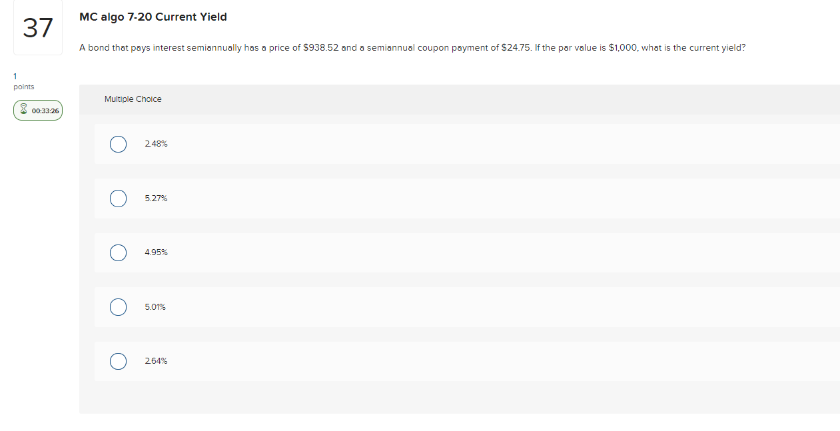
Task: Click the 5.01% text label
Action: 154,306
